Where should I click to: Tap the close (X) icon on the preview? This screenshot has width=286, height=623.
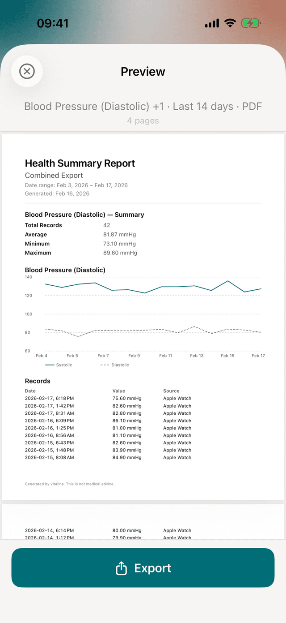pos(27,71)
